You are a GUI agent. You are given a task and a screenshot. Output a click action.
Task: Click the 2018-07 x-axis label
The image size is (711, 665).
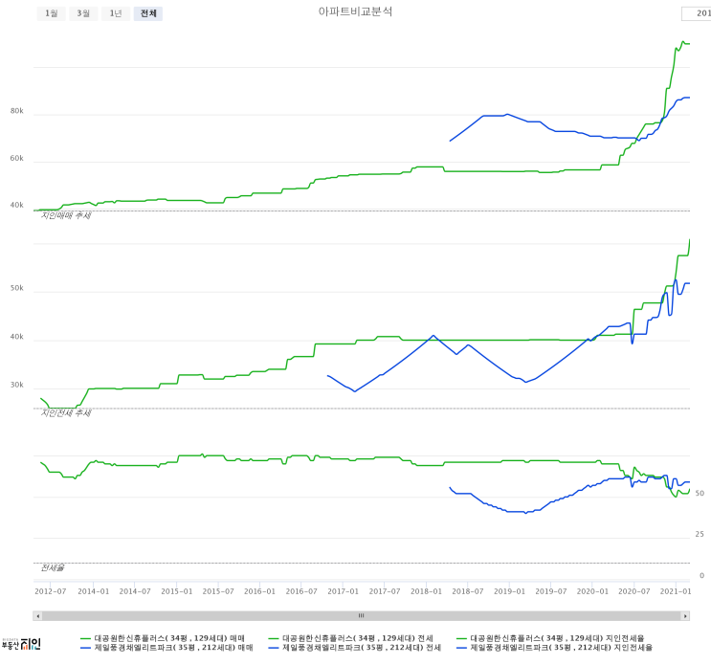[x=468, y=591]
